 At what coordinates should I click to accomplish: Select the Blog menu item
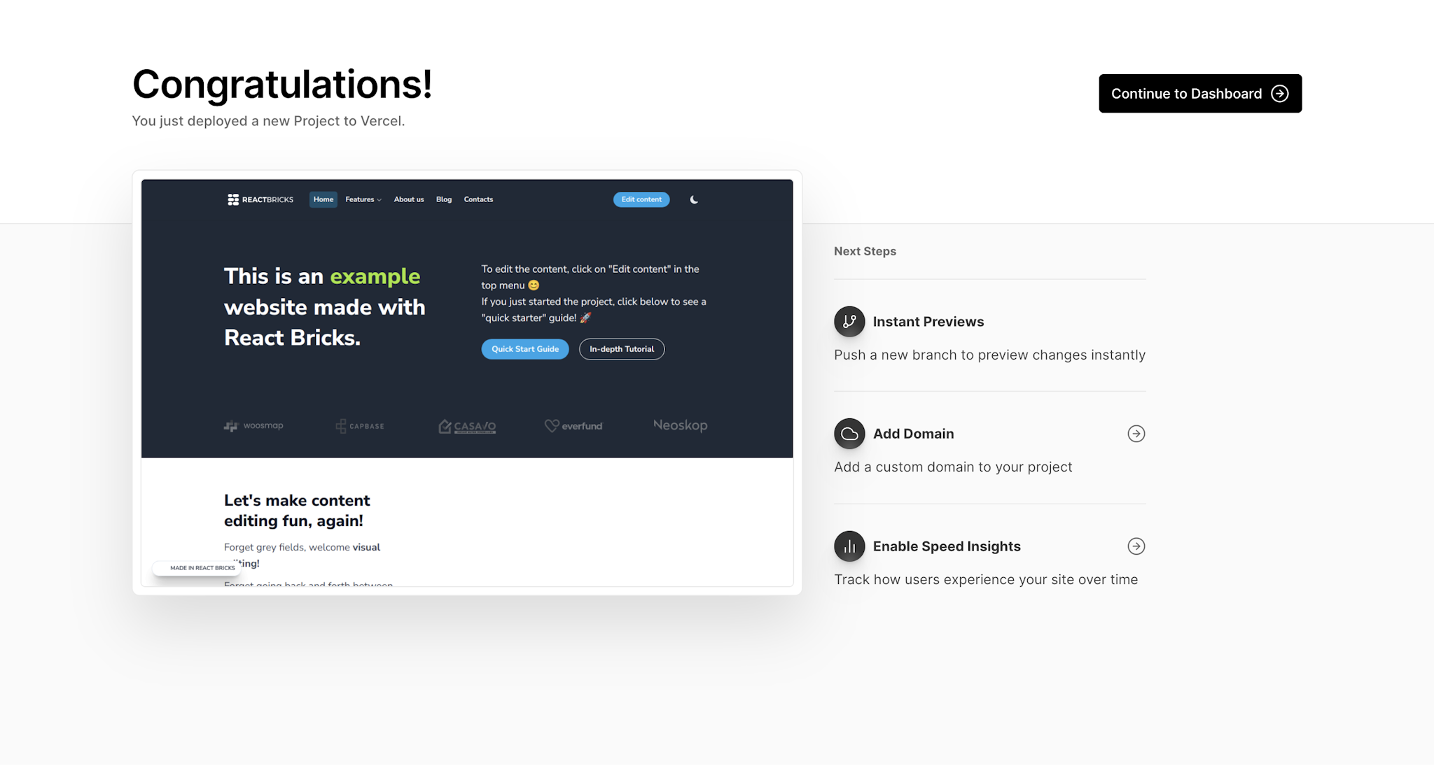pyautogui.click(x=443, y=199)
